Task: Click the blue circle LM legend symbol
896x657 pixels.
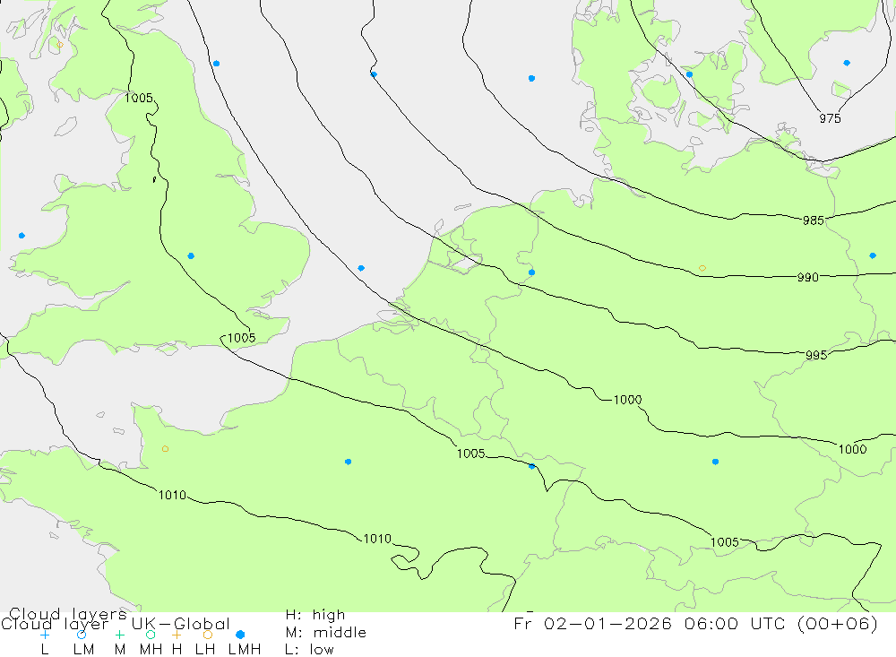Action: pyautogui.click(x=82, y=635)
